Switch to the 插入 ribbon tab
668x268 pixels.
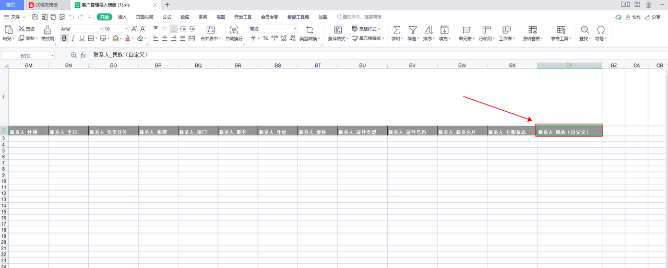pos(122,17)
